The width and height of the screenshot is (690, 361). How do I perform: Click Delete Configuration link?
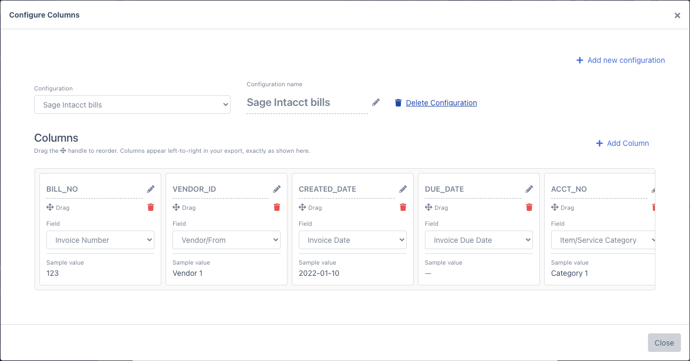[x=441, y=103]
